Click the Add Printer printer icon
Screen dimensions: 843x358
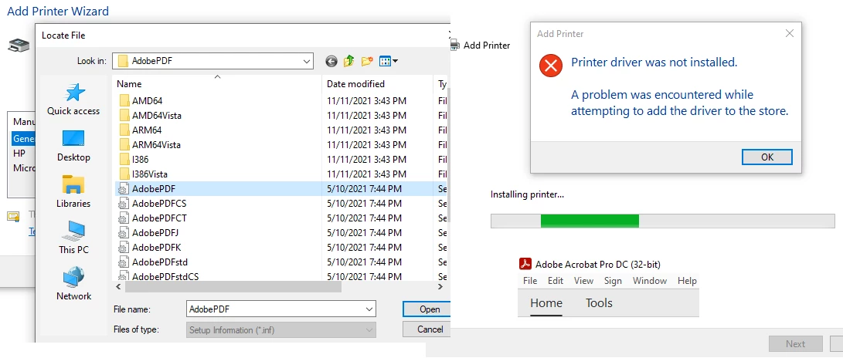[x=455, y=46]
